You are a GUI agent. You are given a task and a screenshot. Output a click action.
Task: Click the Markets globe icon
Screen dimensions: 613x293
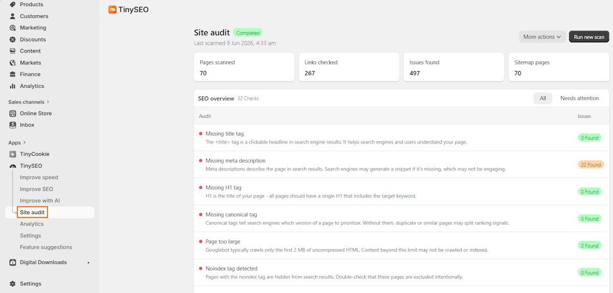point(13,63)
